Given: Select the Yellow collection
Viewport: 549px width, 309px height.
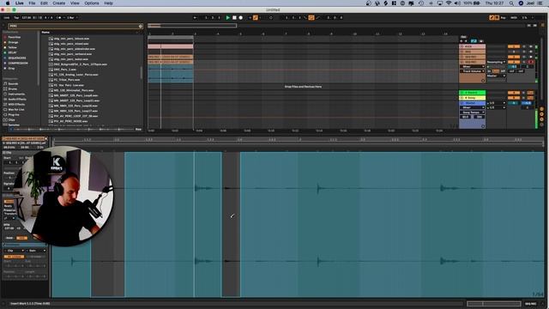Looking at the screenshot, I should click(x=12, y=47).
